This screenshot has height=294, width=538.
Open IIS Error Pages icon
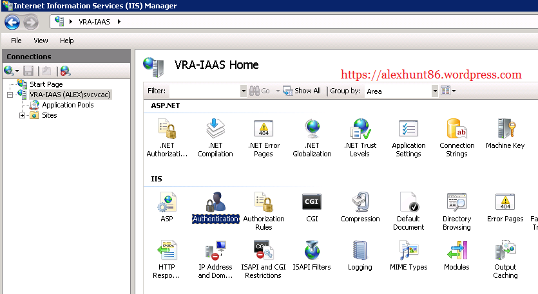click(x=505, y=207)
